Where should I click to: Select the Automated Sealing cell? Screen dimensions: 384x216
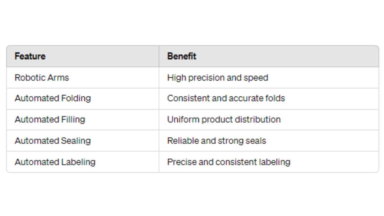coord(83,141)
